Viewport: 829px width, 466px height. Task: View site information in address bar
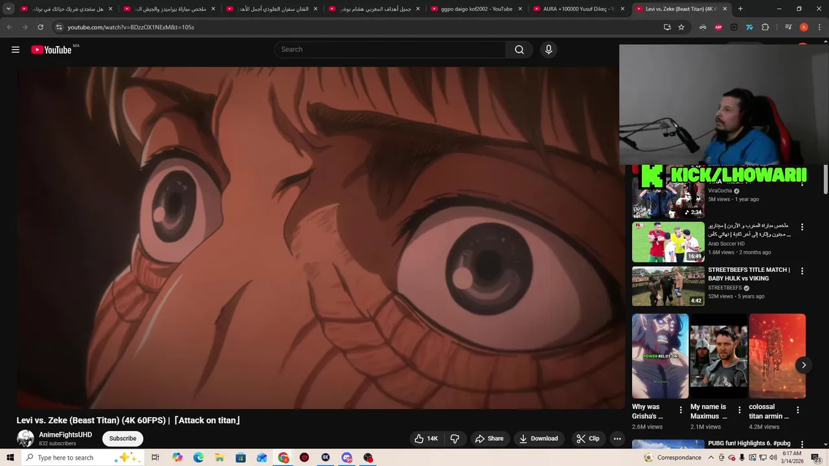(59, 27)
